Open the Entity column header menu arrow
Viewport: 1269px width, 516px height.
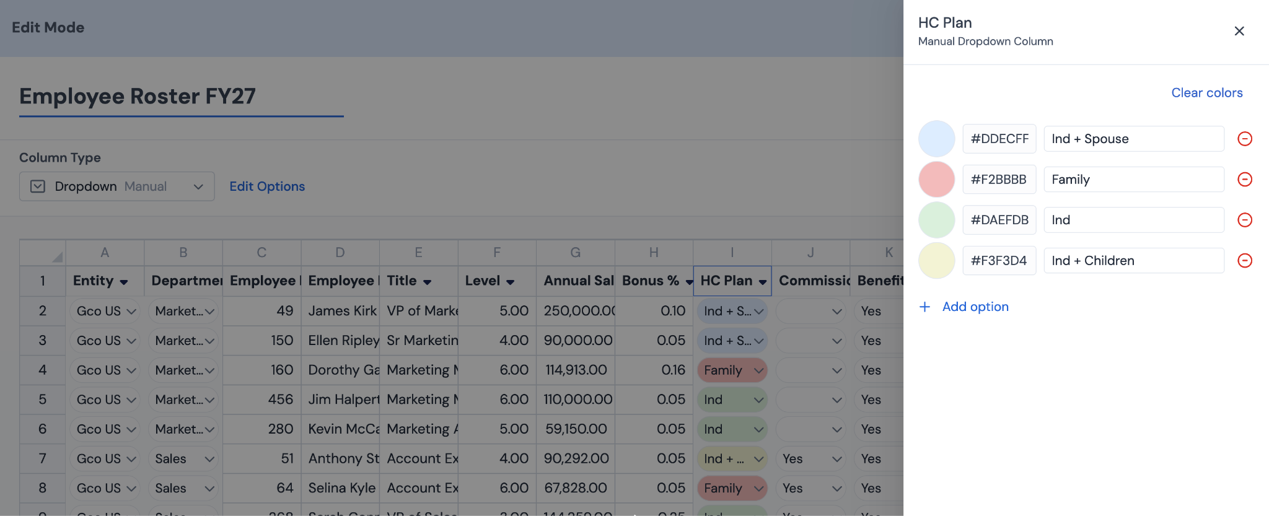pos(124,282)
